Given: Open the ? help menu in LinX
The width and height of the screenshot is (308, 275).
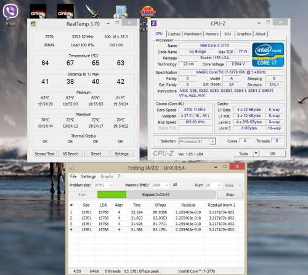Looking at the screenshot, I should pyautogui.click(x=119, y=176).
